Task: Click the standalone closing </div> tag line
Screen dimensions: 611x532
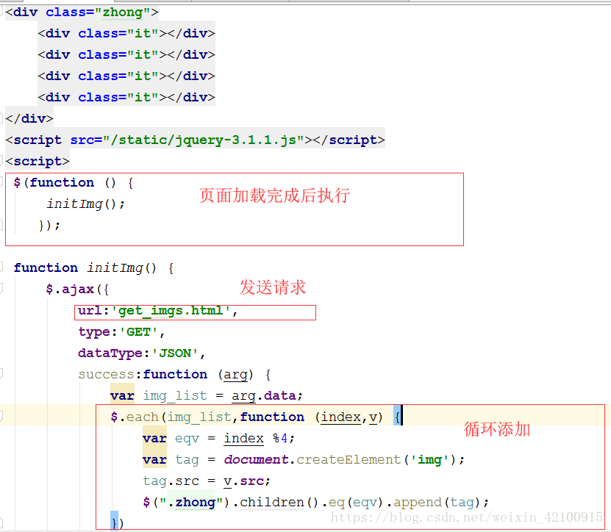Action: pos(29,118)
